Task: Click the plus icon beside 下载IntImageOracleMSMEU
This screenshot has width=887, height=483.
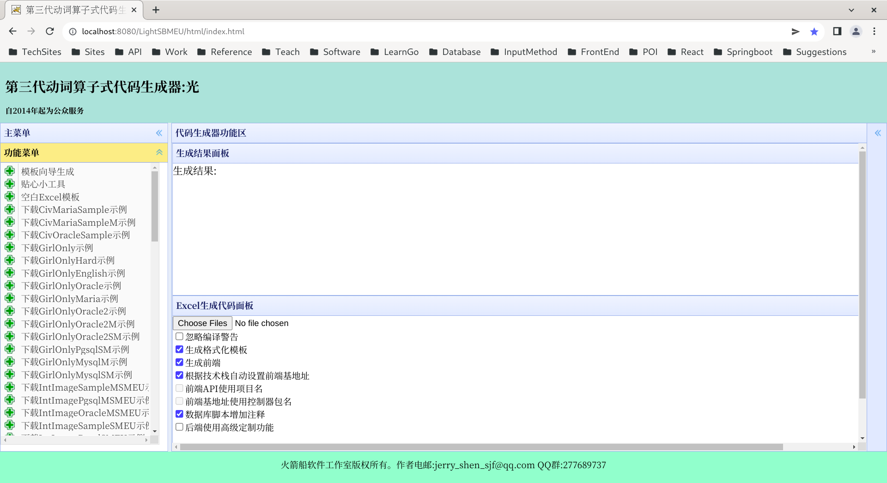Action: 10,412
